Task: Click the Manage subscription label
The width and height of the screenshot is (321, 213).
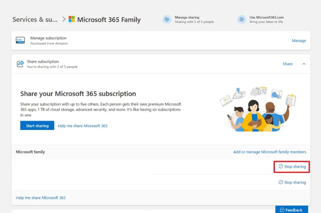Action: 48,38
